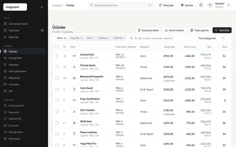Check the Masa Lambası row checkbox
This screenshot has height=147, width=236.
click(57, 134)
